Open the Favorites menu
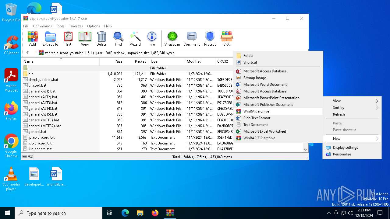The image size is (390, 219). click(x=76, y=26)
